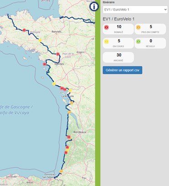Open the info panel icon
The image size is (169, 186).
click(94, 7)
